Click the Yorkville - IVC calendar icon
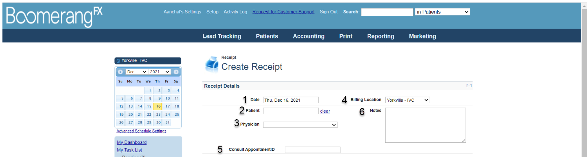The image size is (587, 157). (118, 61)
